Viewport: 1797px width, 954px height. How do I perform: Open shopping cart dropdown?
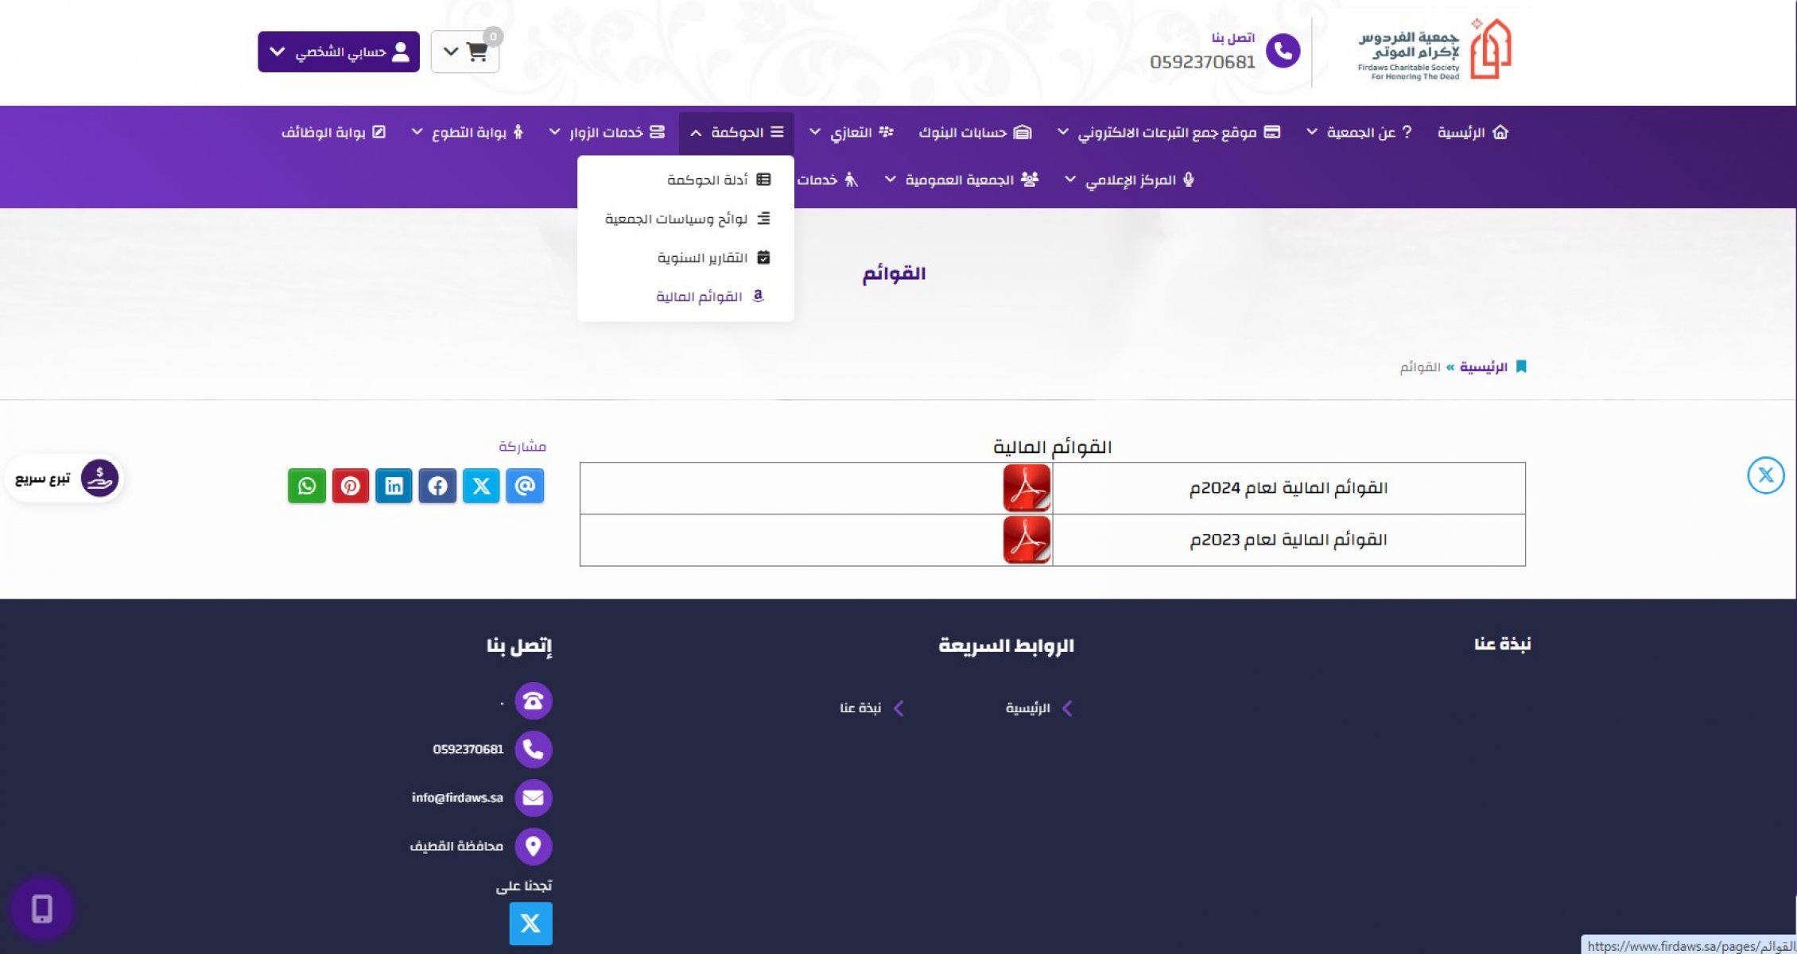[x=465, y=52]
